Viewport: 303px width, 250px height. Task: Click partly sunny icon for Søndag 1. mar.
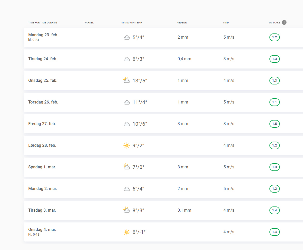tap(126, 167)
